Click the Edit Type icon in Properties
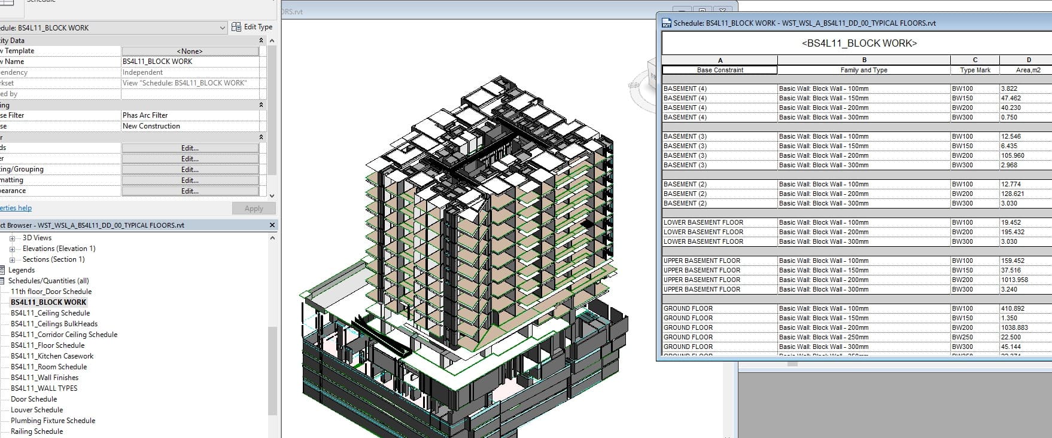The height and width of the screenshot is (438, 1052). coord(236,27)
